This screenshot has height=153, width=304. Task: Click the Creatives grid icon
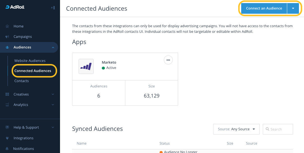7,94
